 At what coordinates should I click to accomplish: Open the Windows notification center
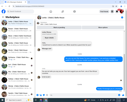coord(124,100)
